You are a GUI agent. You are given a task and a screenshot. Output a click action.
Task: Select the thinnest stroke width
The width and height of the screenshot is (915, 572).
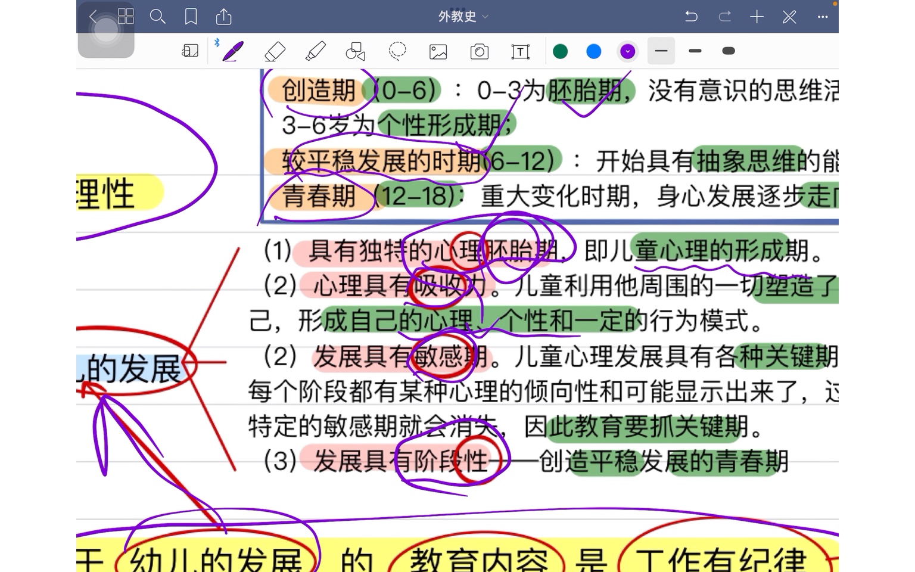661,51
